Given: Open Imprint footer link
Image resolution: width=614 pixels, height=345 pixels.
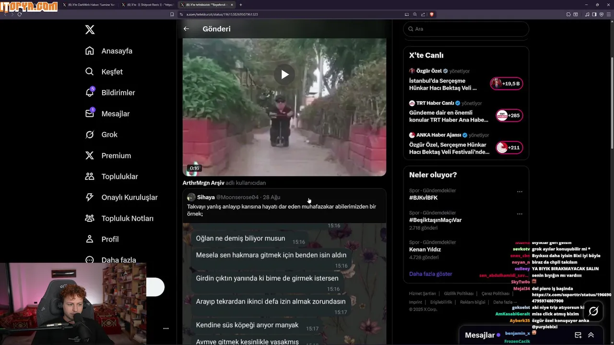Looking at the screenshot, I should point(415,302).
